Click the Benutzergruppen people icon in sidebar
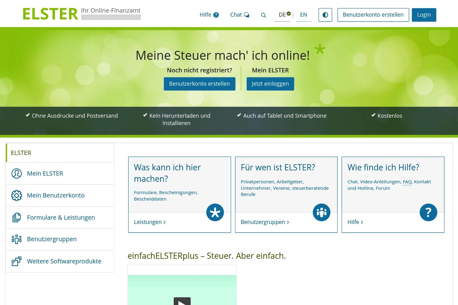The image size is (458, 305). click(17, 239)
